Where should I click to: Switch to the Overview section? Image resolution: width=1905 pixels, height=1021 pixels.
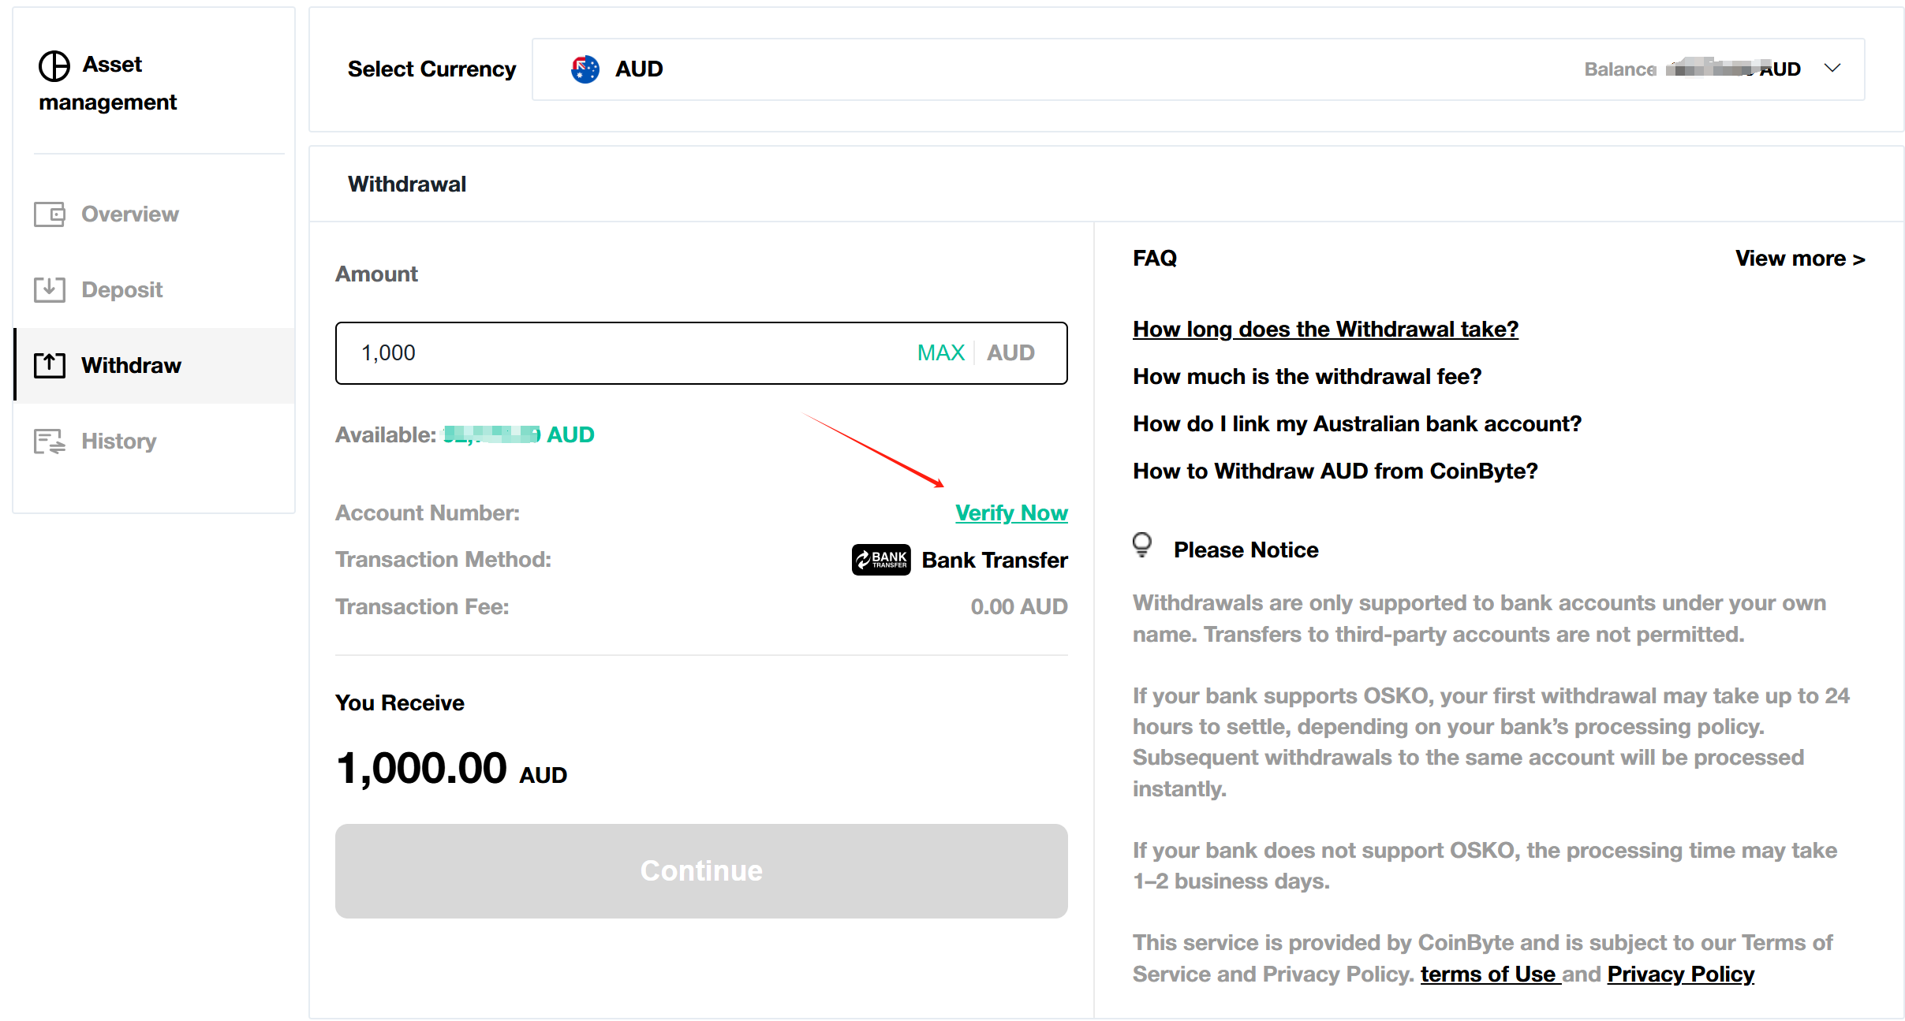tap(129, 214)
